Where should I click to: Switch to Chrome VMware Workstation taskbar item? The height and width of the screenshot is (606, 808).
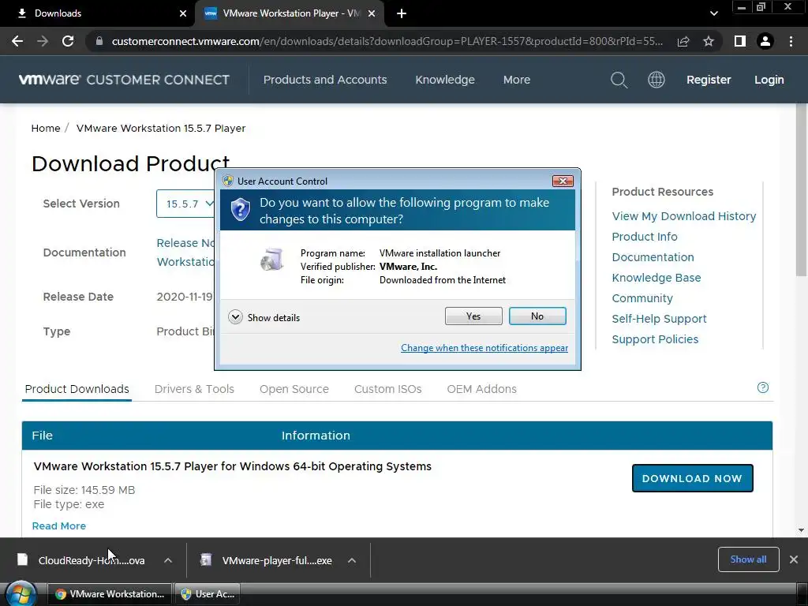(110, 594)
